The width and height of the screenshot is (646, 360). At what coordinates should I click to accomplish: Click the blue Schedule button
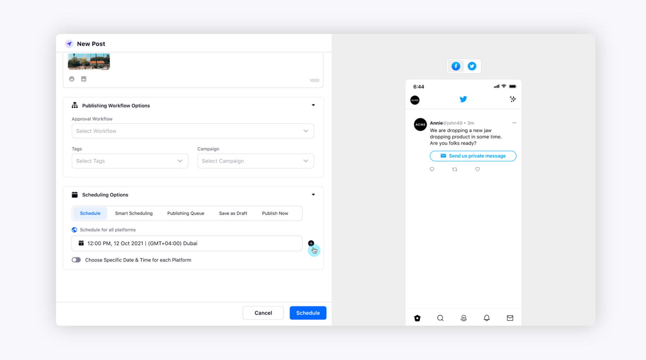pos(307,313)
